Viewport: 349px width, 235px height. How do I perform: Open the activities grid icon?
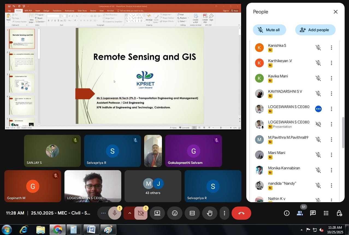pyautogui.click(x=326, y=213)
